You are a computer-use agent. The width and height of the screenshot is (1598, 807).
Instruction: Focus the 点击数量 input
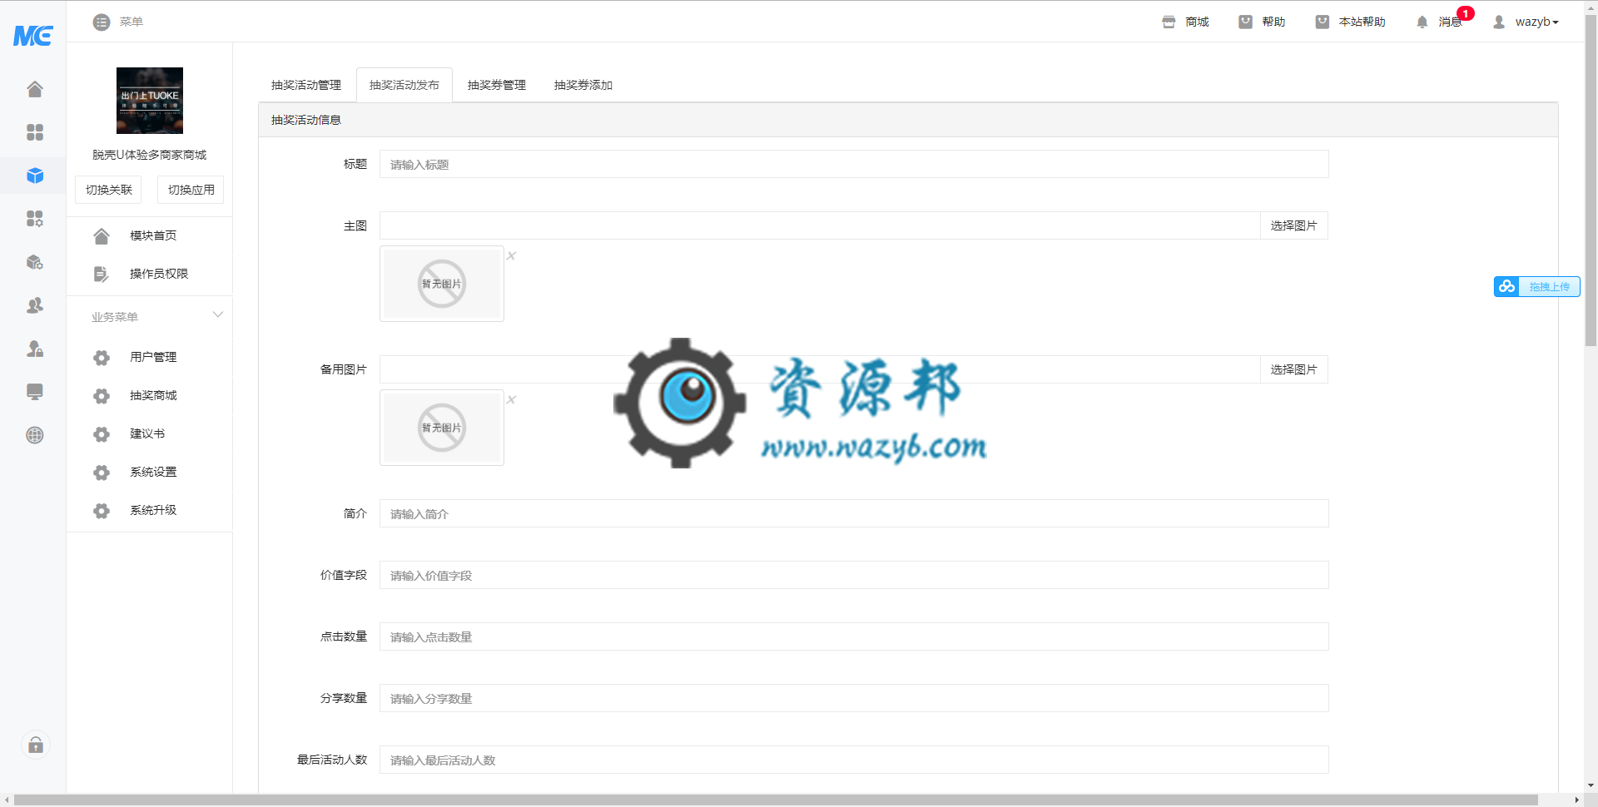854,636
